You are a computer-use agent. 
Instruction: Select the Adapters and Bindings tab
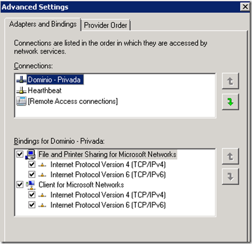point(43,24)
